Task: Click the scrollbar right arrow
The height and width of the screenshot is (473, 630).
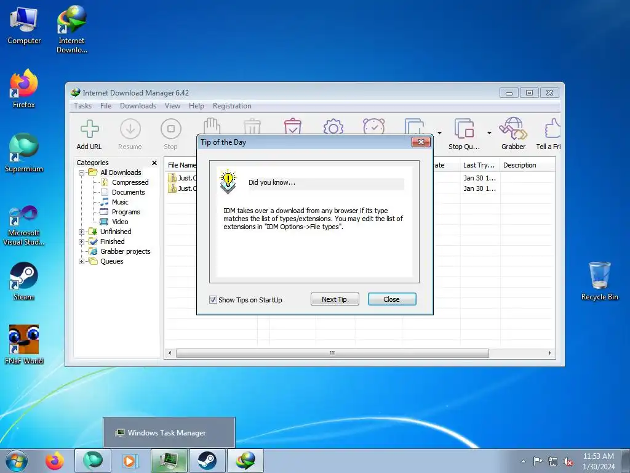Action: pyautogui.click(x=549, y=353)
